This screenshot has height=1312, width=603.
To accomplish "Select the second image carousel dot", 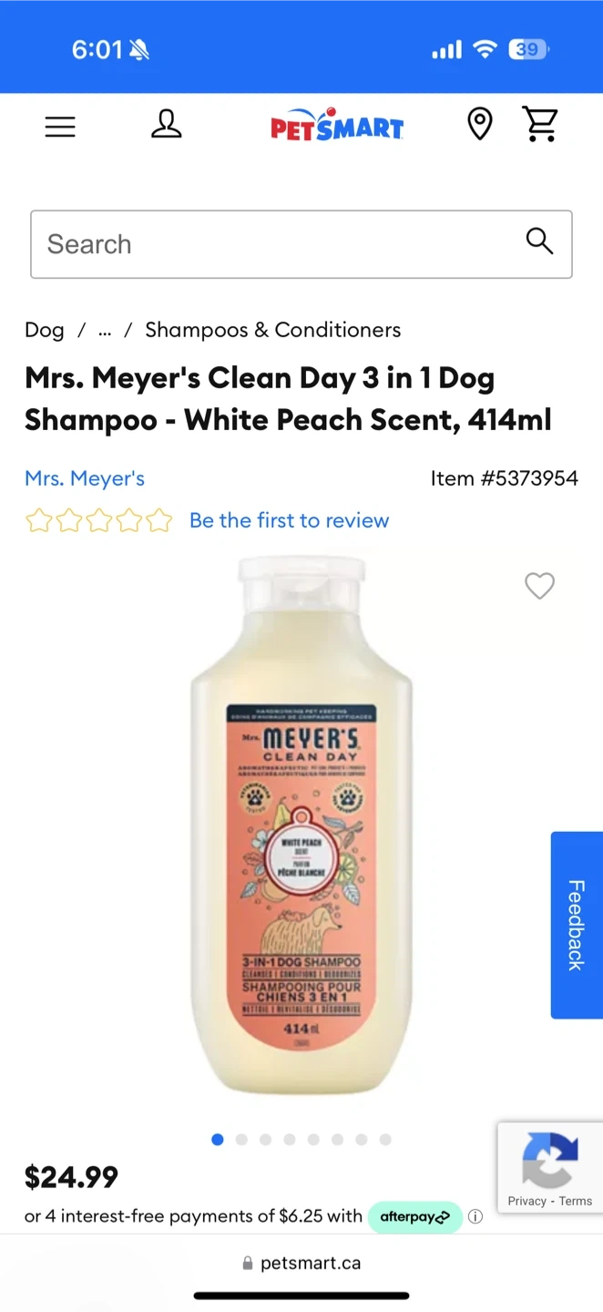I will (x=241, y=1140).
